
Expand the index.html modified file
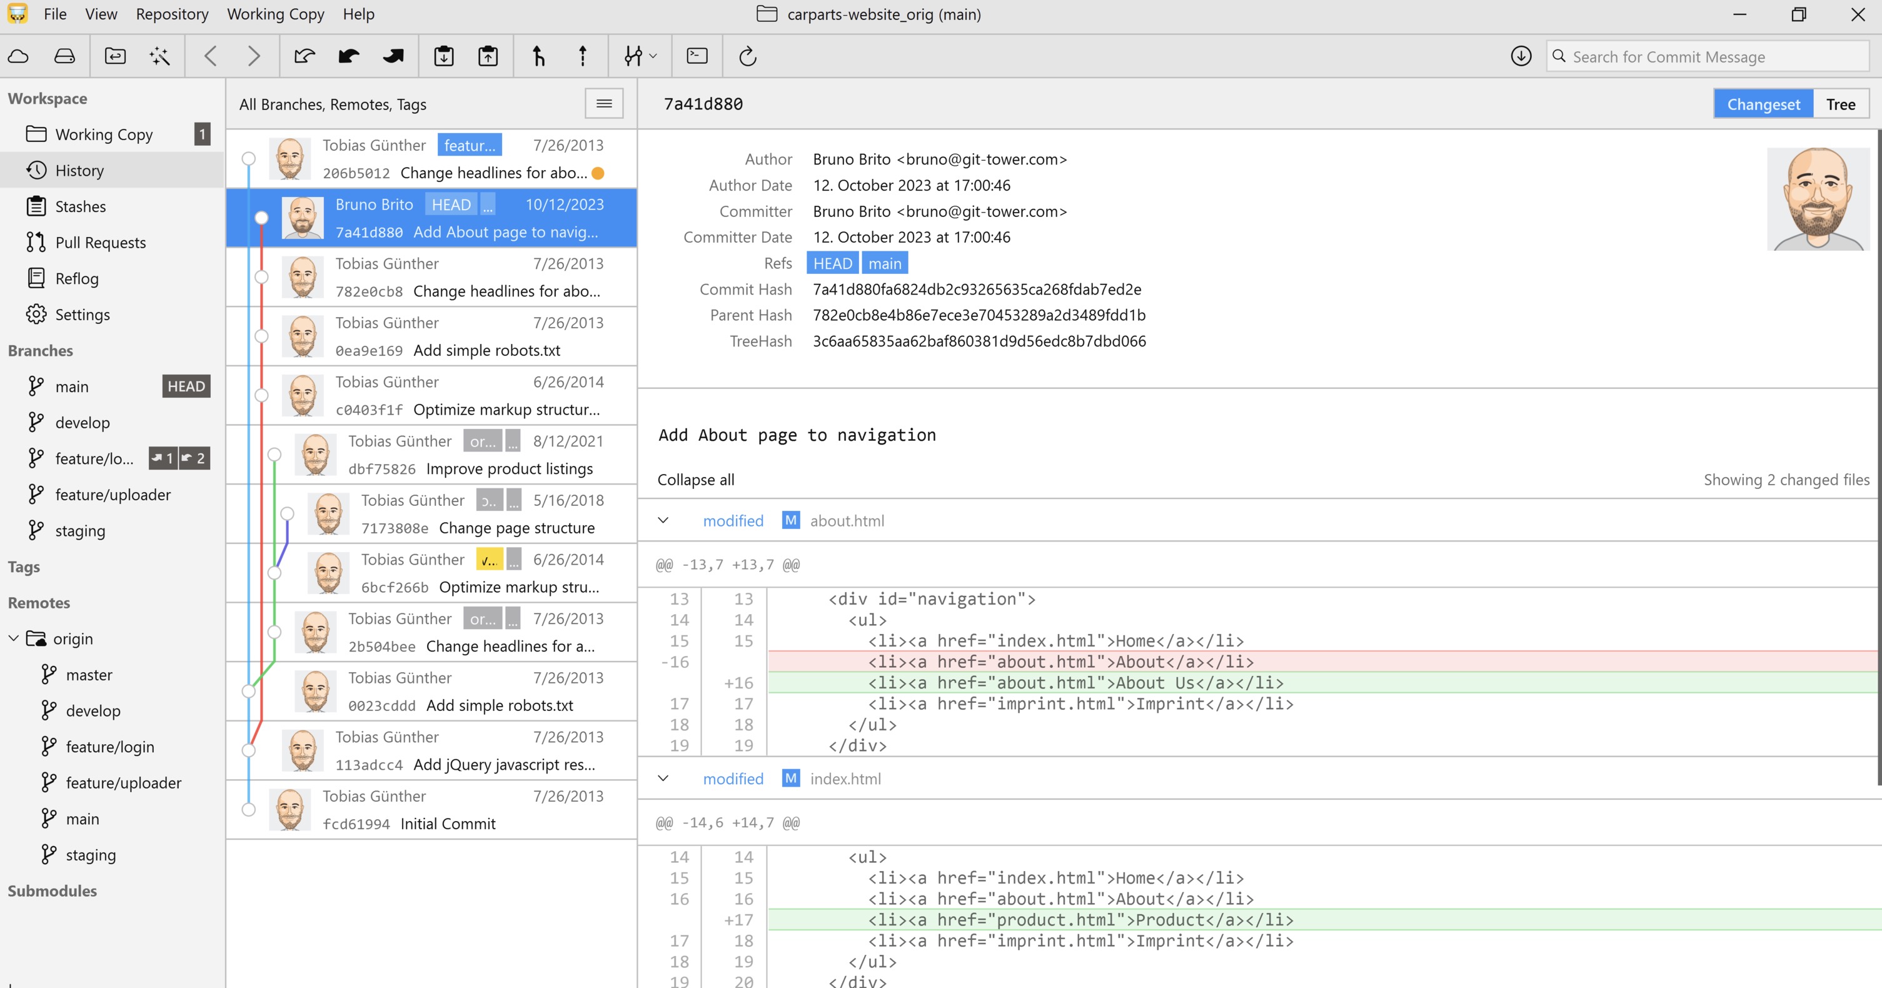663,778
